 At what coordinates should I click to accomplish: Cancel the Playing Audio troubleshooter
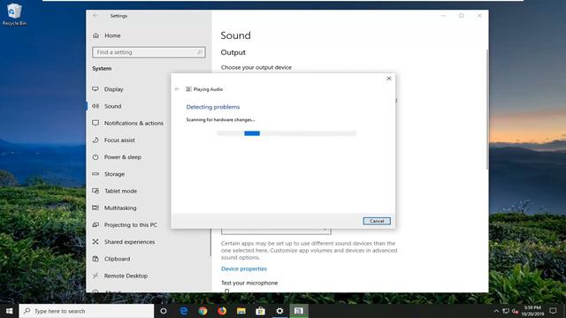pyautogui.click(x=377, y=221)
